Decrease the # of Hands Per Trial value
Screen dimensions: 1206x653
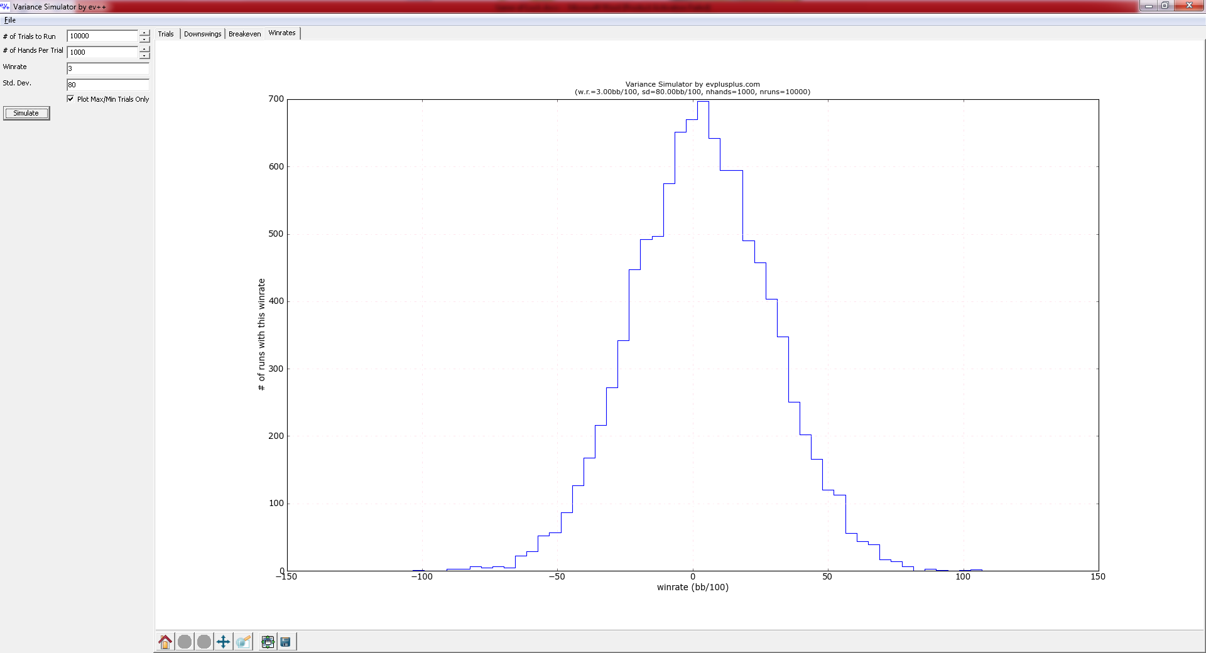144,55
